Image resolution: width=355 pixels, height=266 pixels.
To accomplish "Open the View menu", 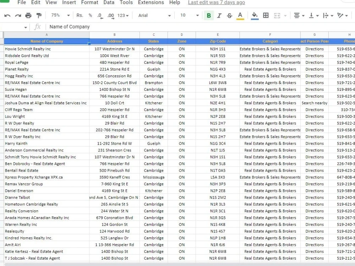I will pyautogui.click(x=51, y=2).
